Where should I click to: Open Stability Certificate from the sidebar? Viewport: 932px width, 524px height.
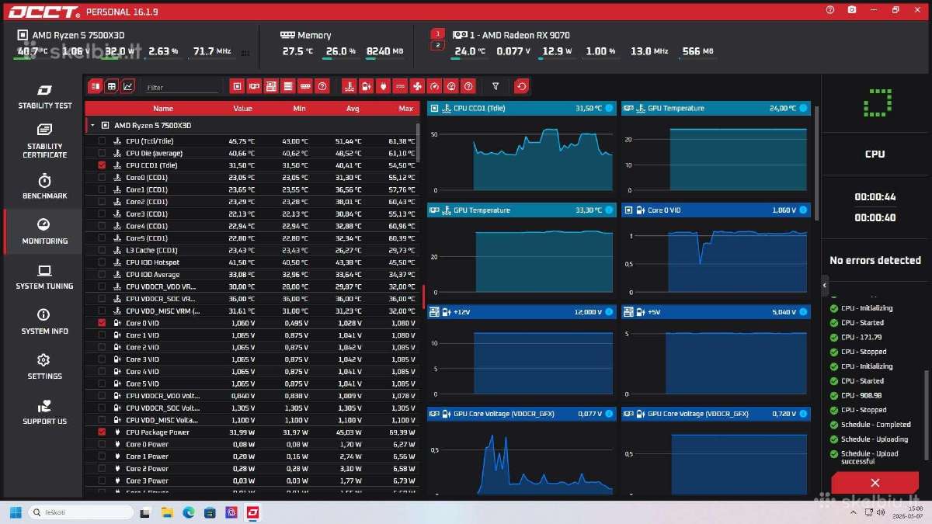click(x=45, y=140)
